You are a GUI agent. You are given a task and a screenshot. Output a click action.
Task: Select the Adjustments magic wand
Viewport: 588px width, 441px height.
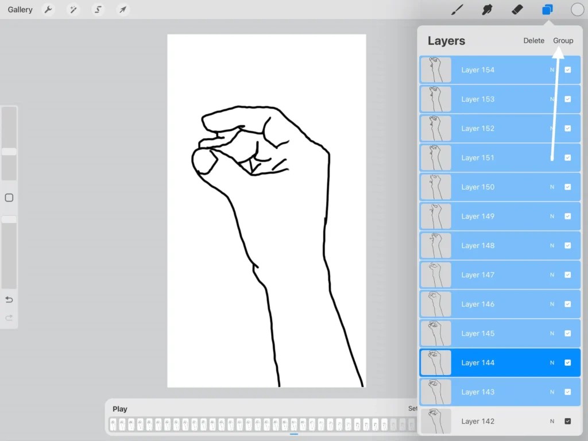pos(73,9)
